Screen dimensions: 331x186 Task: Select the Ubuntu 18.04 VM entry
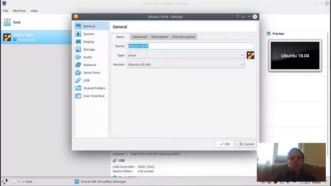click(36, 37)
